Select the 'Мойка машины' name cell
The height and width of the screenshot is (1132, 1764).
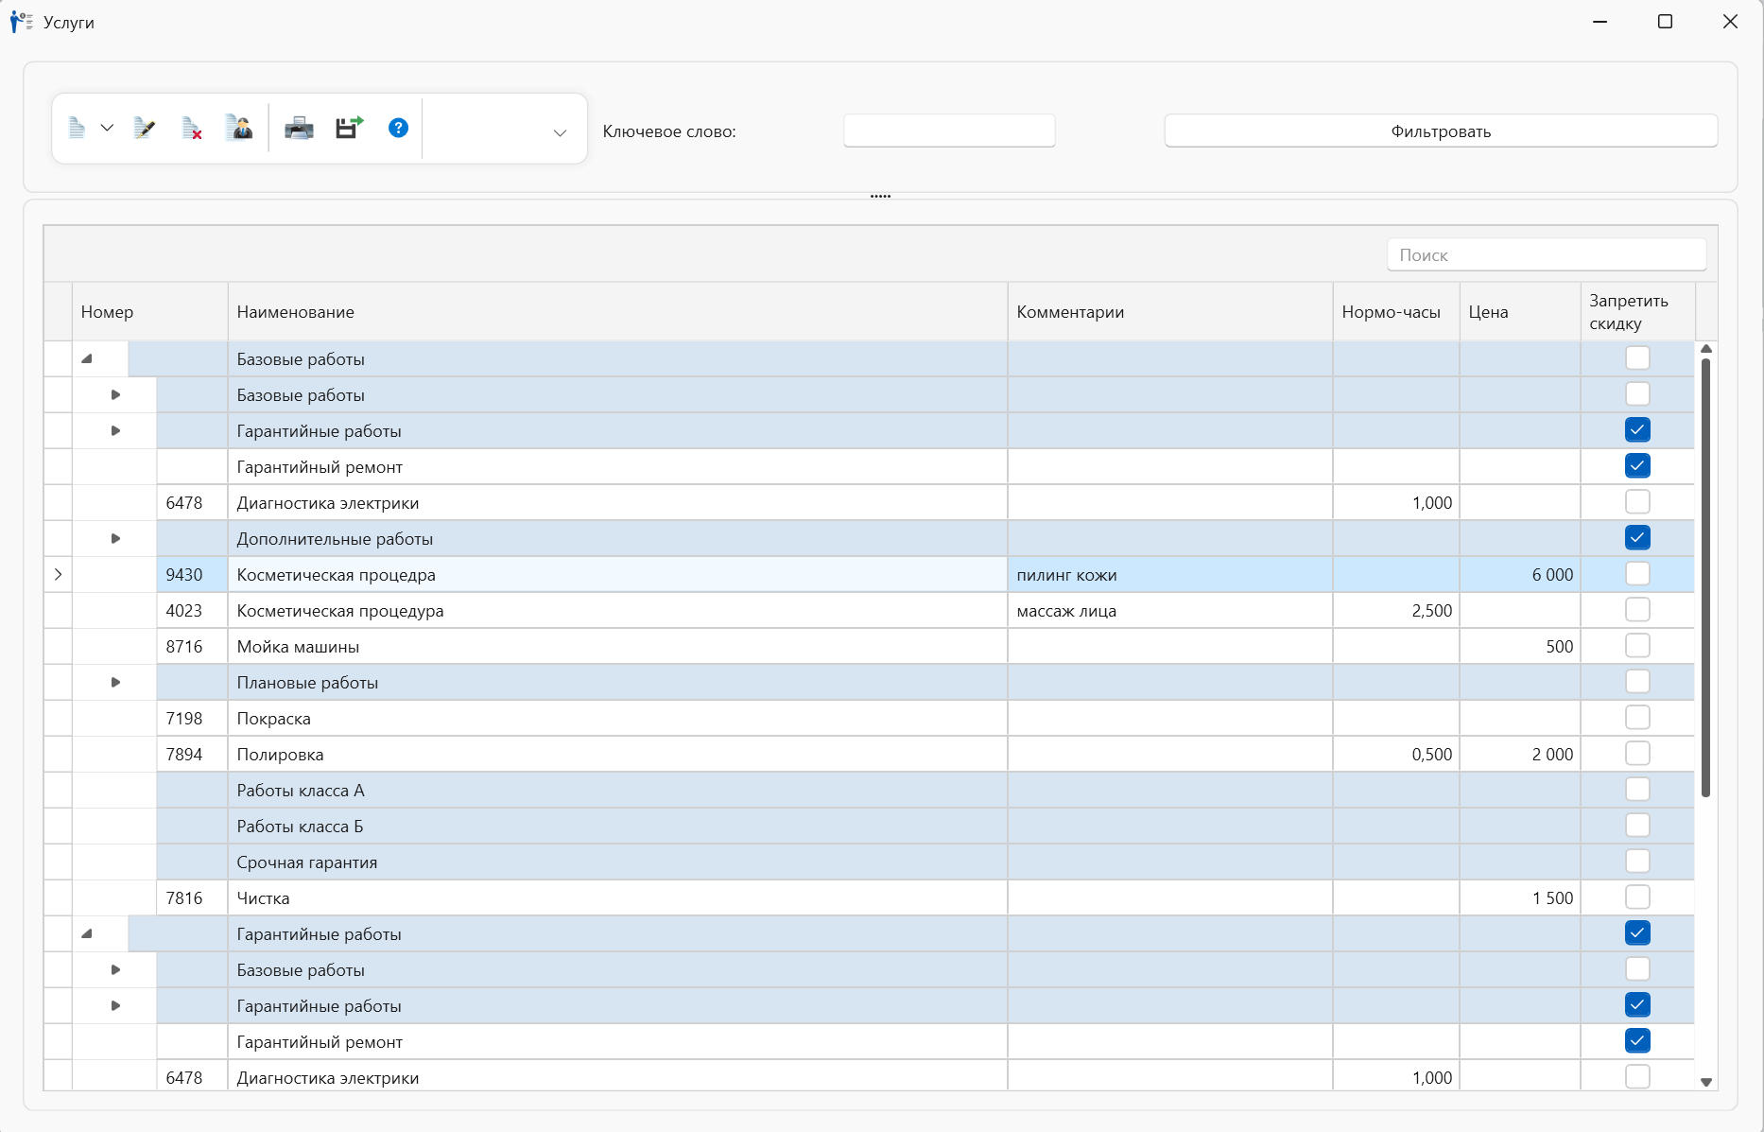(x=618, y=646)
